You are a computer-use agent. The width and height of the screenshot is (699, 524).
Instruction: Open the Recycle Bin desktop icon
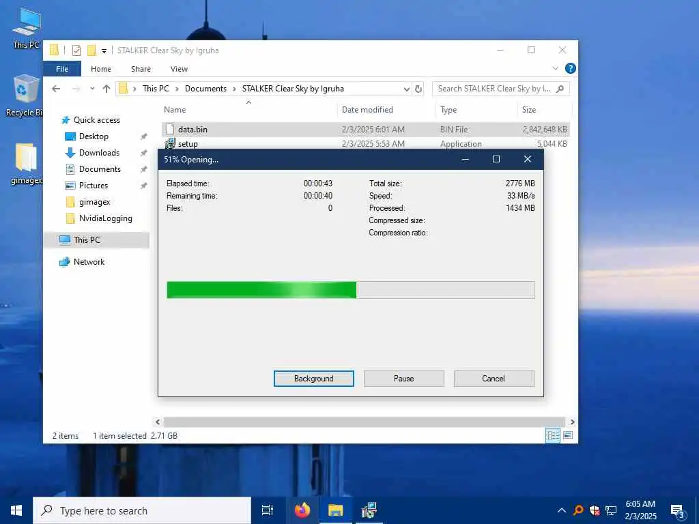[25, 96]
